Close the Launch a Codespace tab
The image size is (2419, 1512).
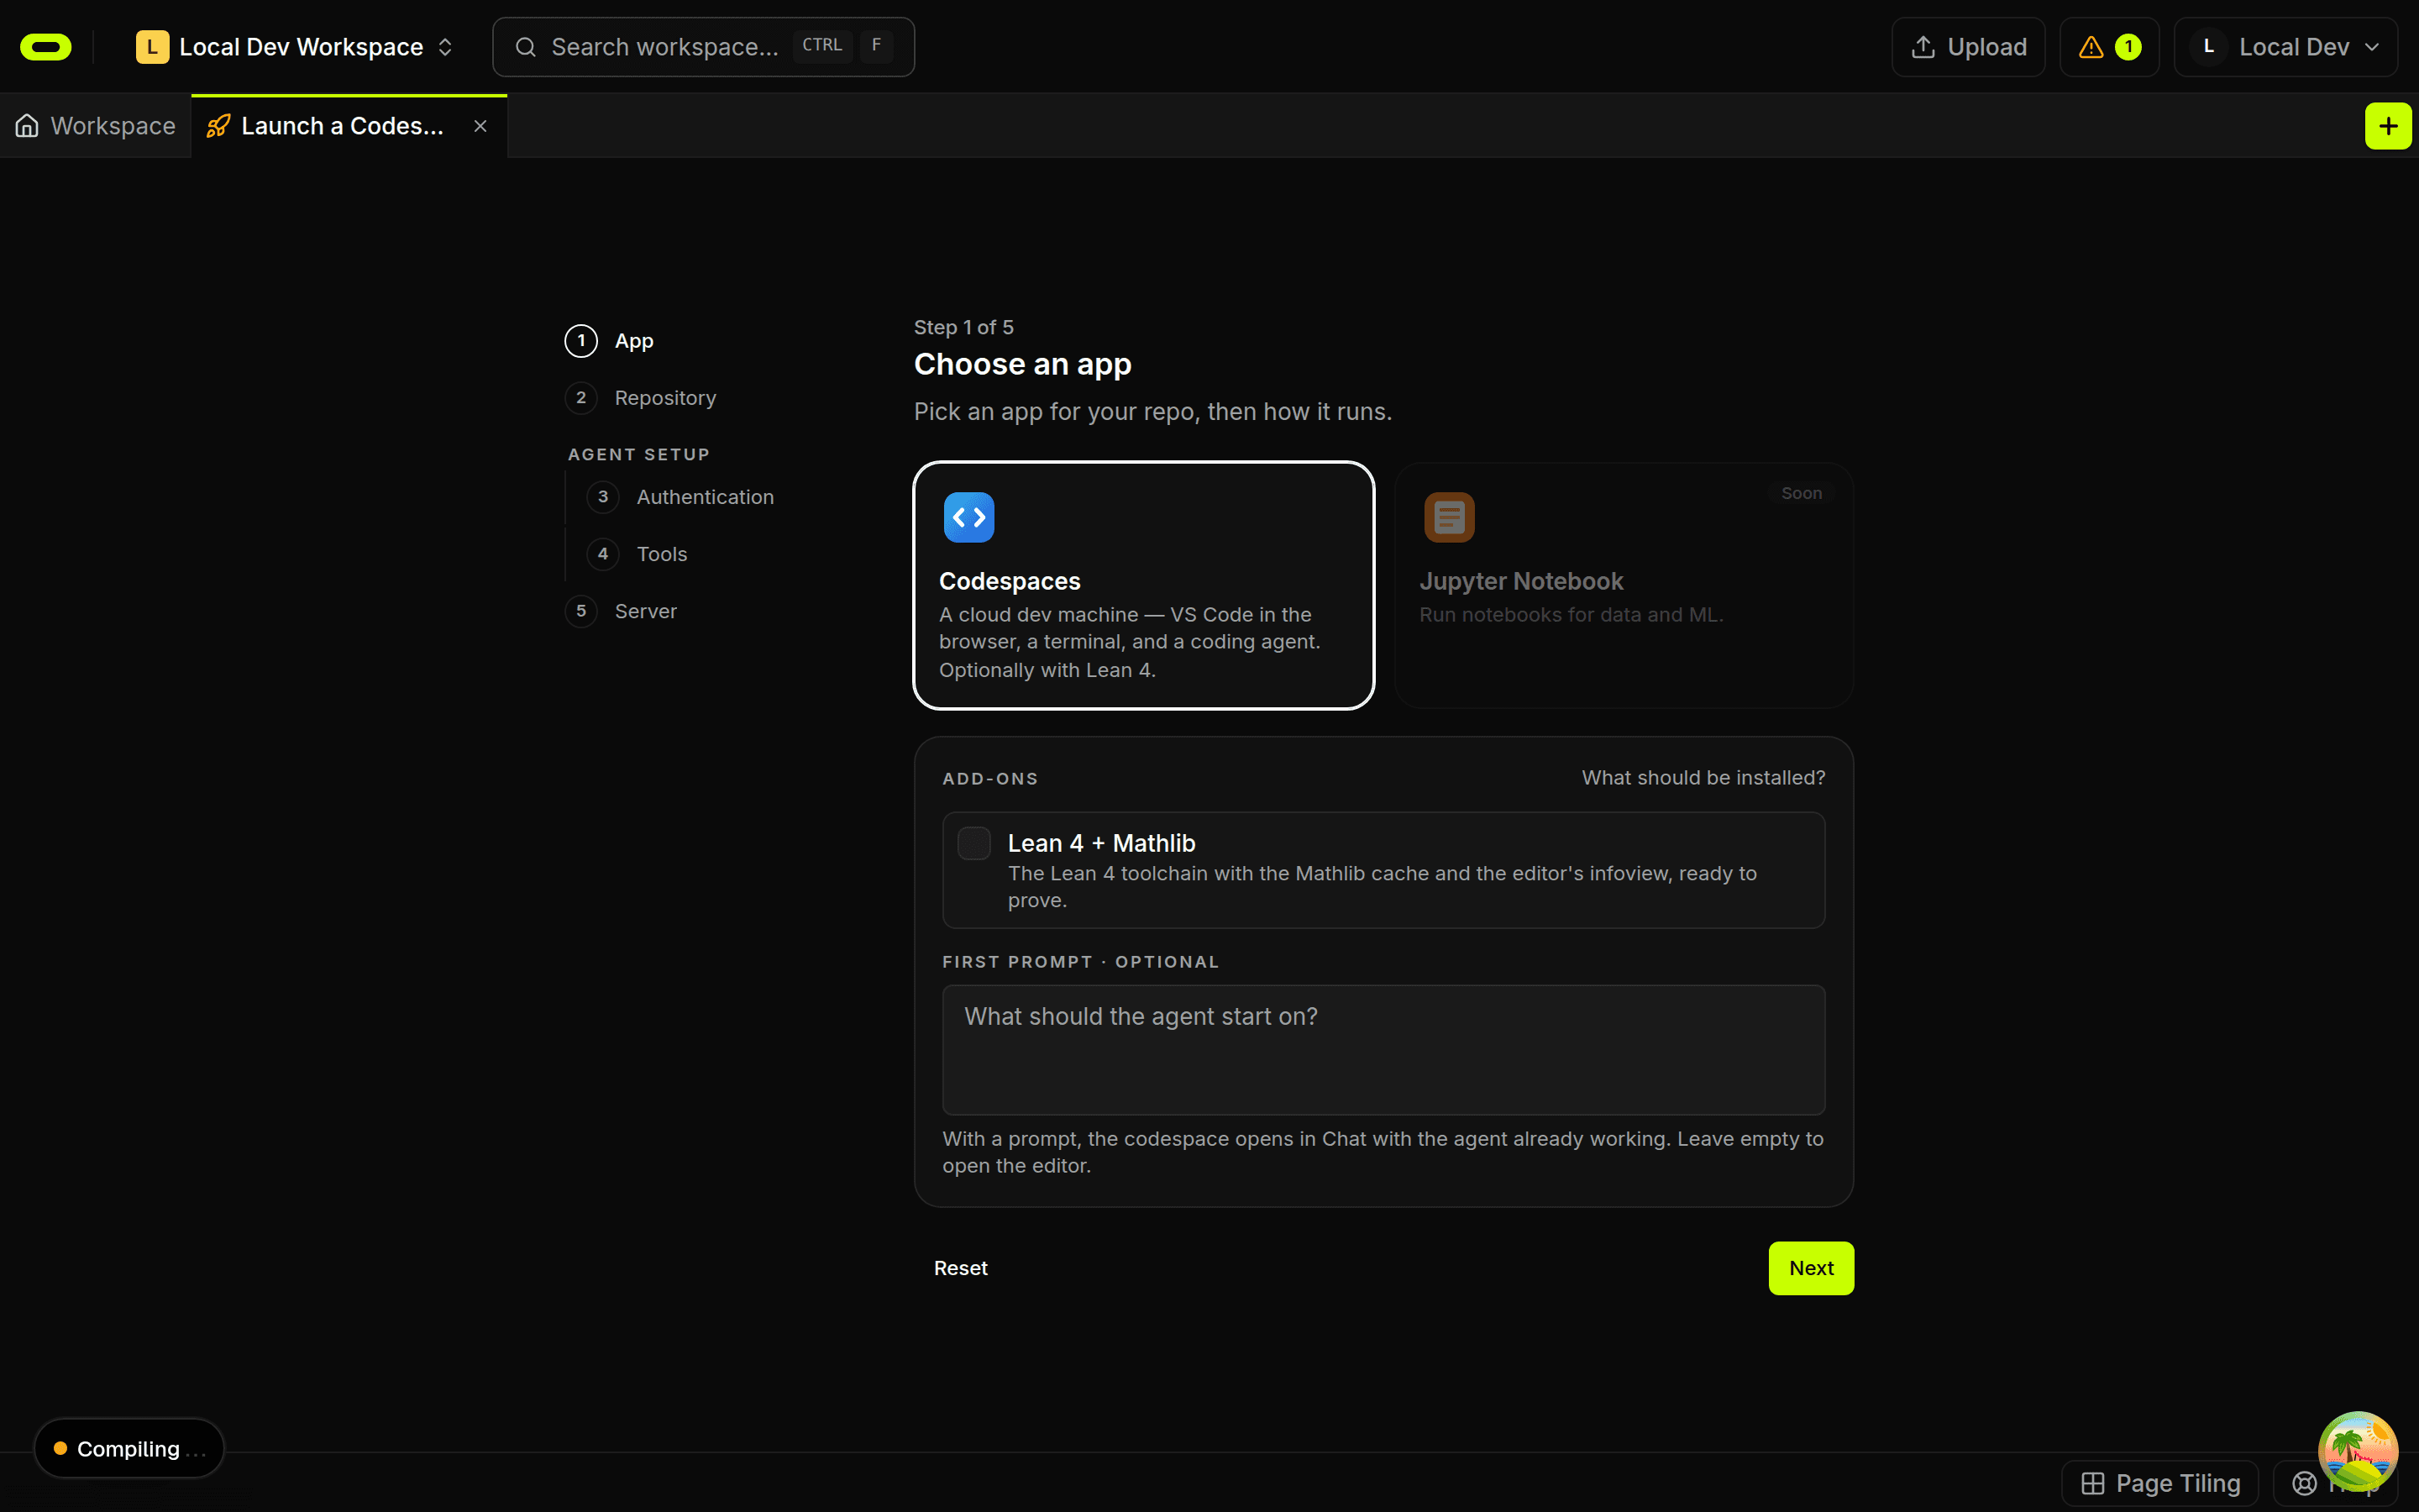480,126
